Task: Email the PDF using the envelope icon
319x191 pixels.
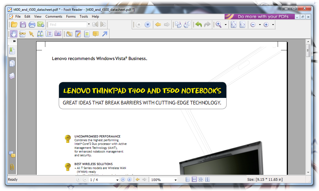Action: (x=41, y=24)
